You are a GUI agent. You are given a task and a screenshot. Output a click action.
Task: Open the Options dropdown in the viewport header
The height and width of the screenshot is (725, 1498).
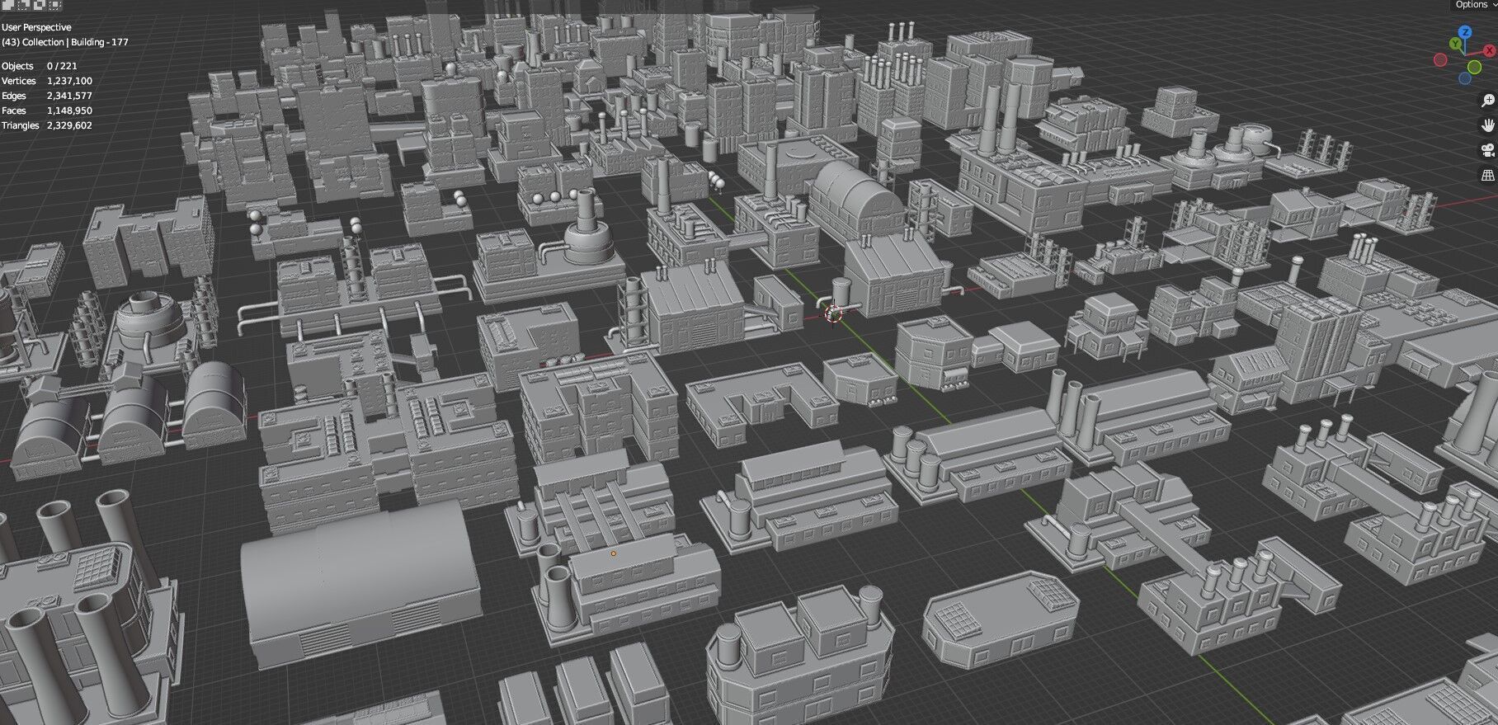click(x=1475, y=5)
